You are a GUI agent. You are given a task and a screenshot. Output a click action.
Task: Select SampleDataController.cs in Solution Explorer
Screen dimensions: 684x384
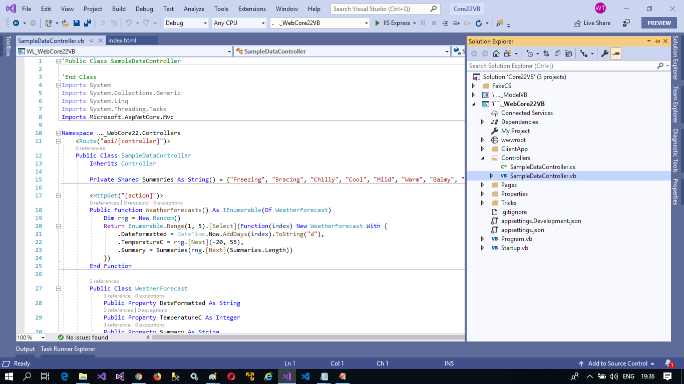click(x=543, y=167)
